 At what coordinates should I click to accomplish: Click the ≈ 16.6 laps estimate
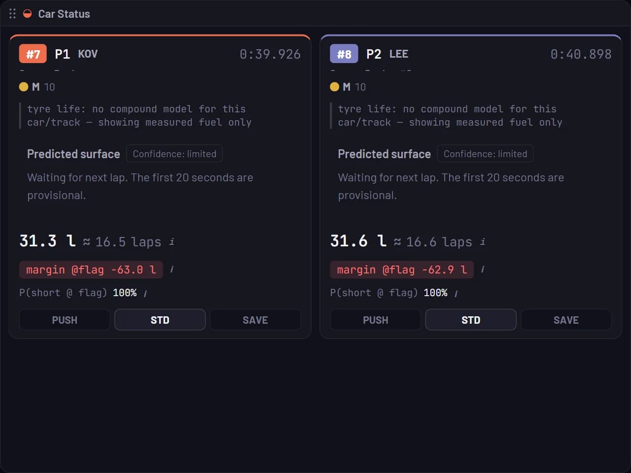433,242
